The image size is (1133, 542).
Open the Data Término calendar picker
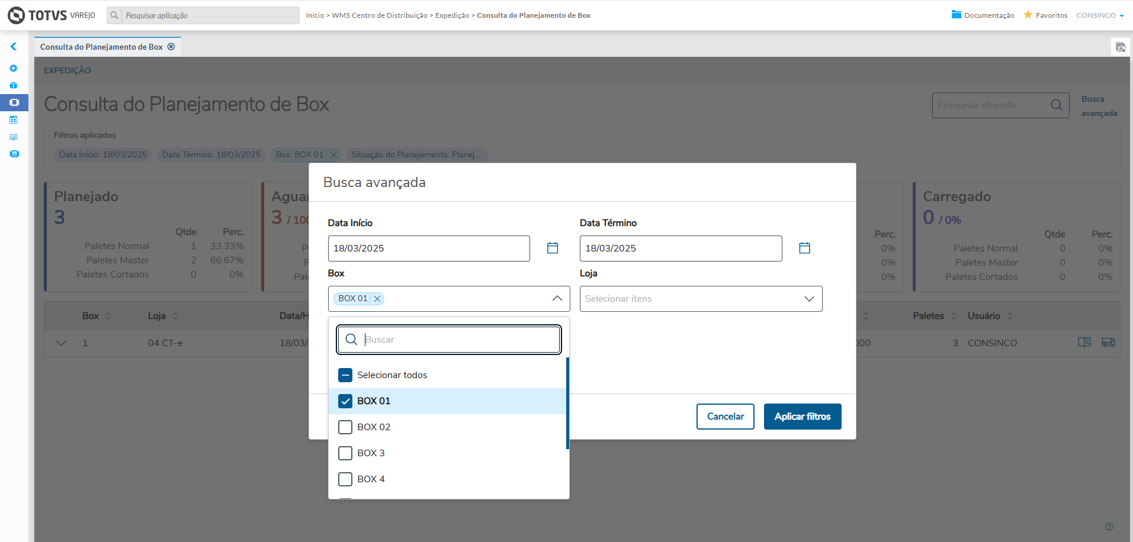[804, 248]
